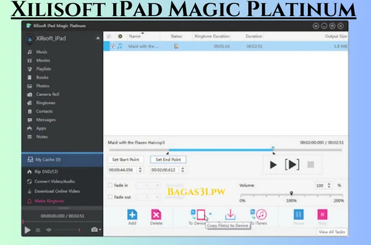The height and width of the screenshot is (245, 371).
Task: Play the ringtone preview
Action: [x=273, y=165]
